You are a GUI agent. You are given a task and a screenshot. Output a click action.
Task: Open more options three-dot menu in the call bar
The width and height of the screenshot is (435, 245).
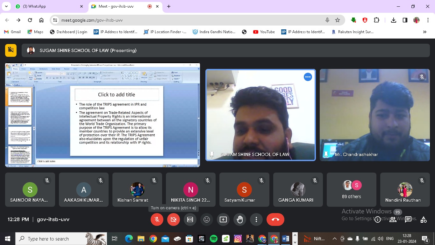pos(256,219)
